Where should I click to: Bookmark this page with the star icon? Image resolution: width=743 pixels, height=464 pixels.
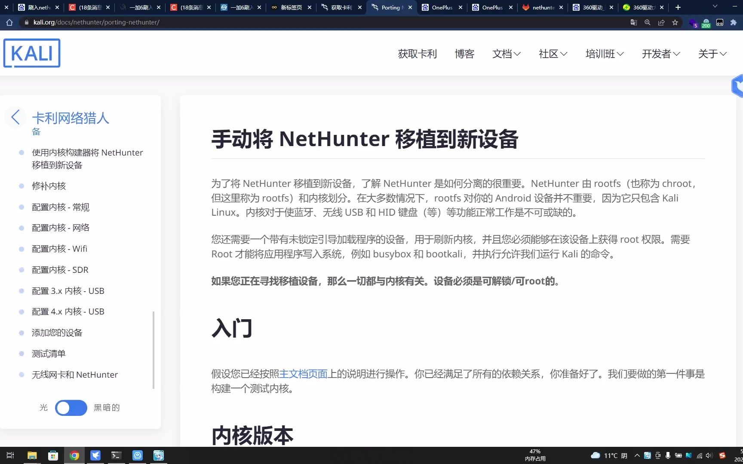[x=675, y=22]
